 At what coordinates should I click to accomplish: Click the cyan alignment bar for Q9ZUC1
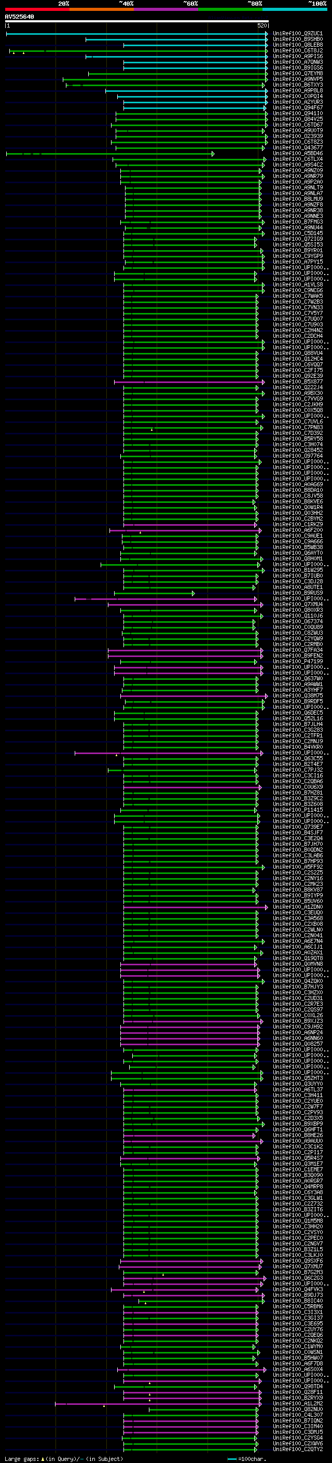(x=137, y=34)
